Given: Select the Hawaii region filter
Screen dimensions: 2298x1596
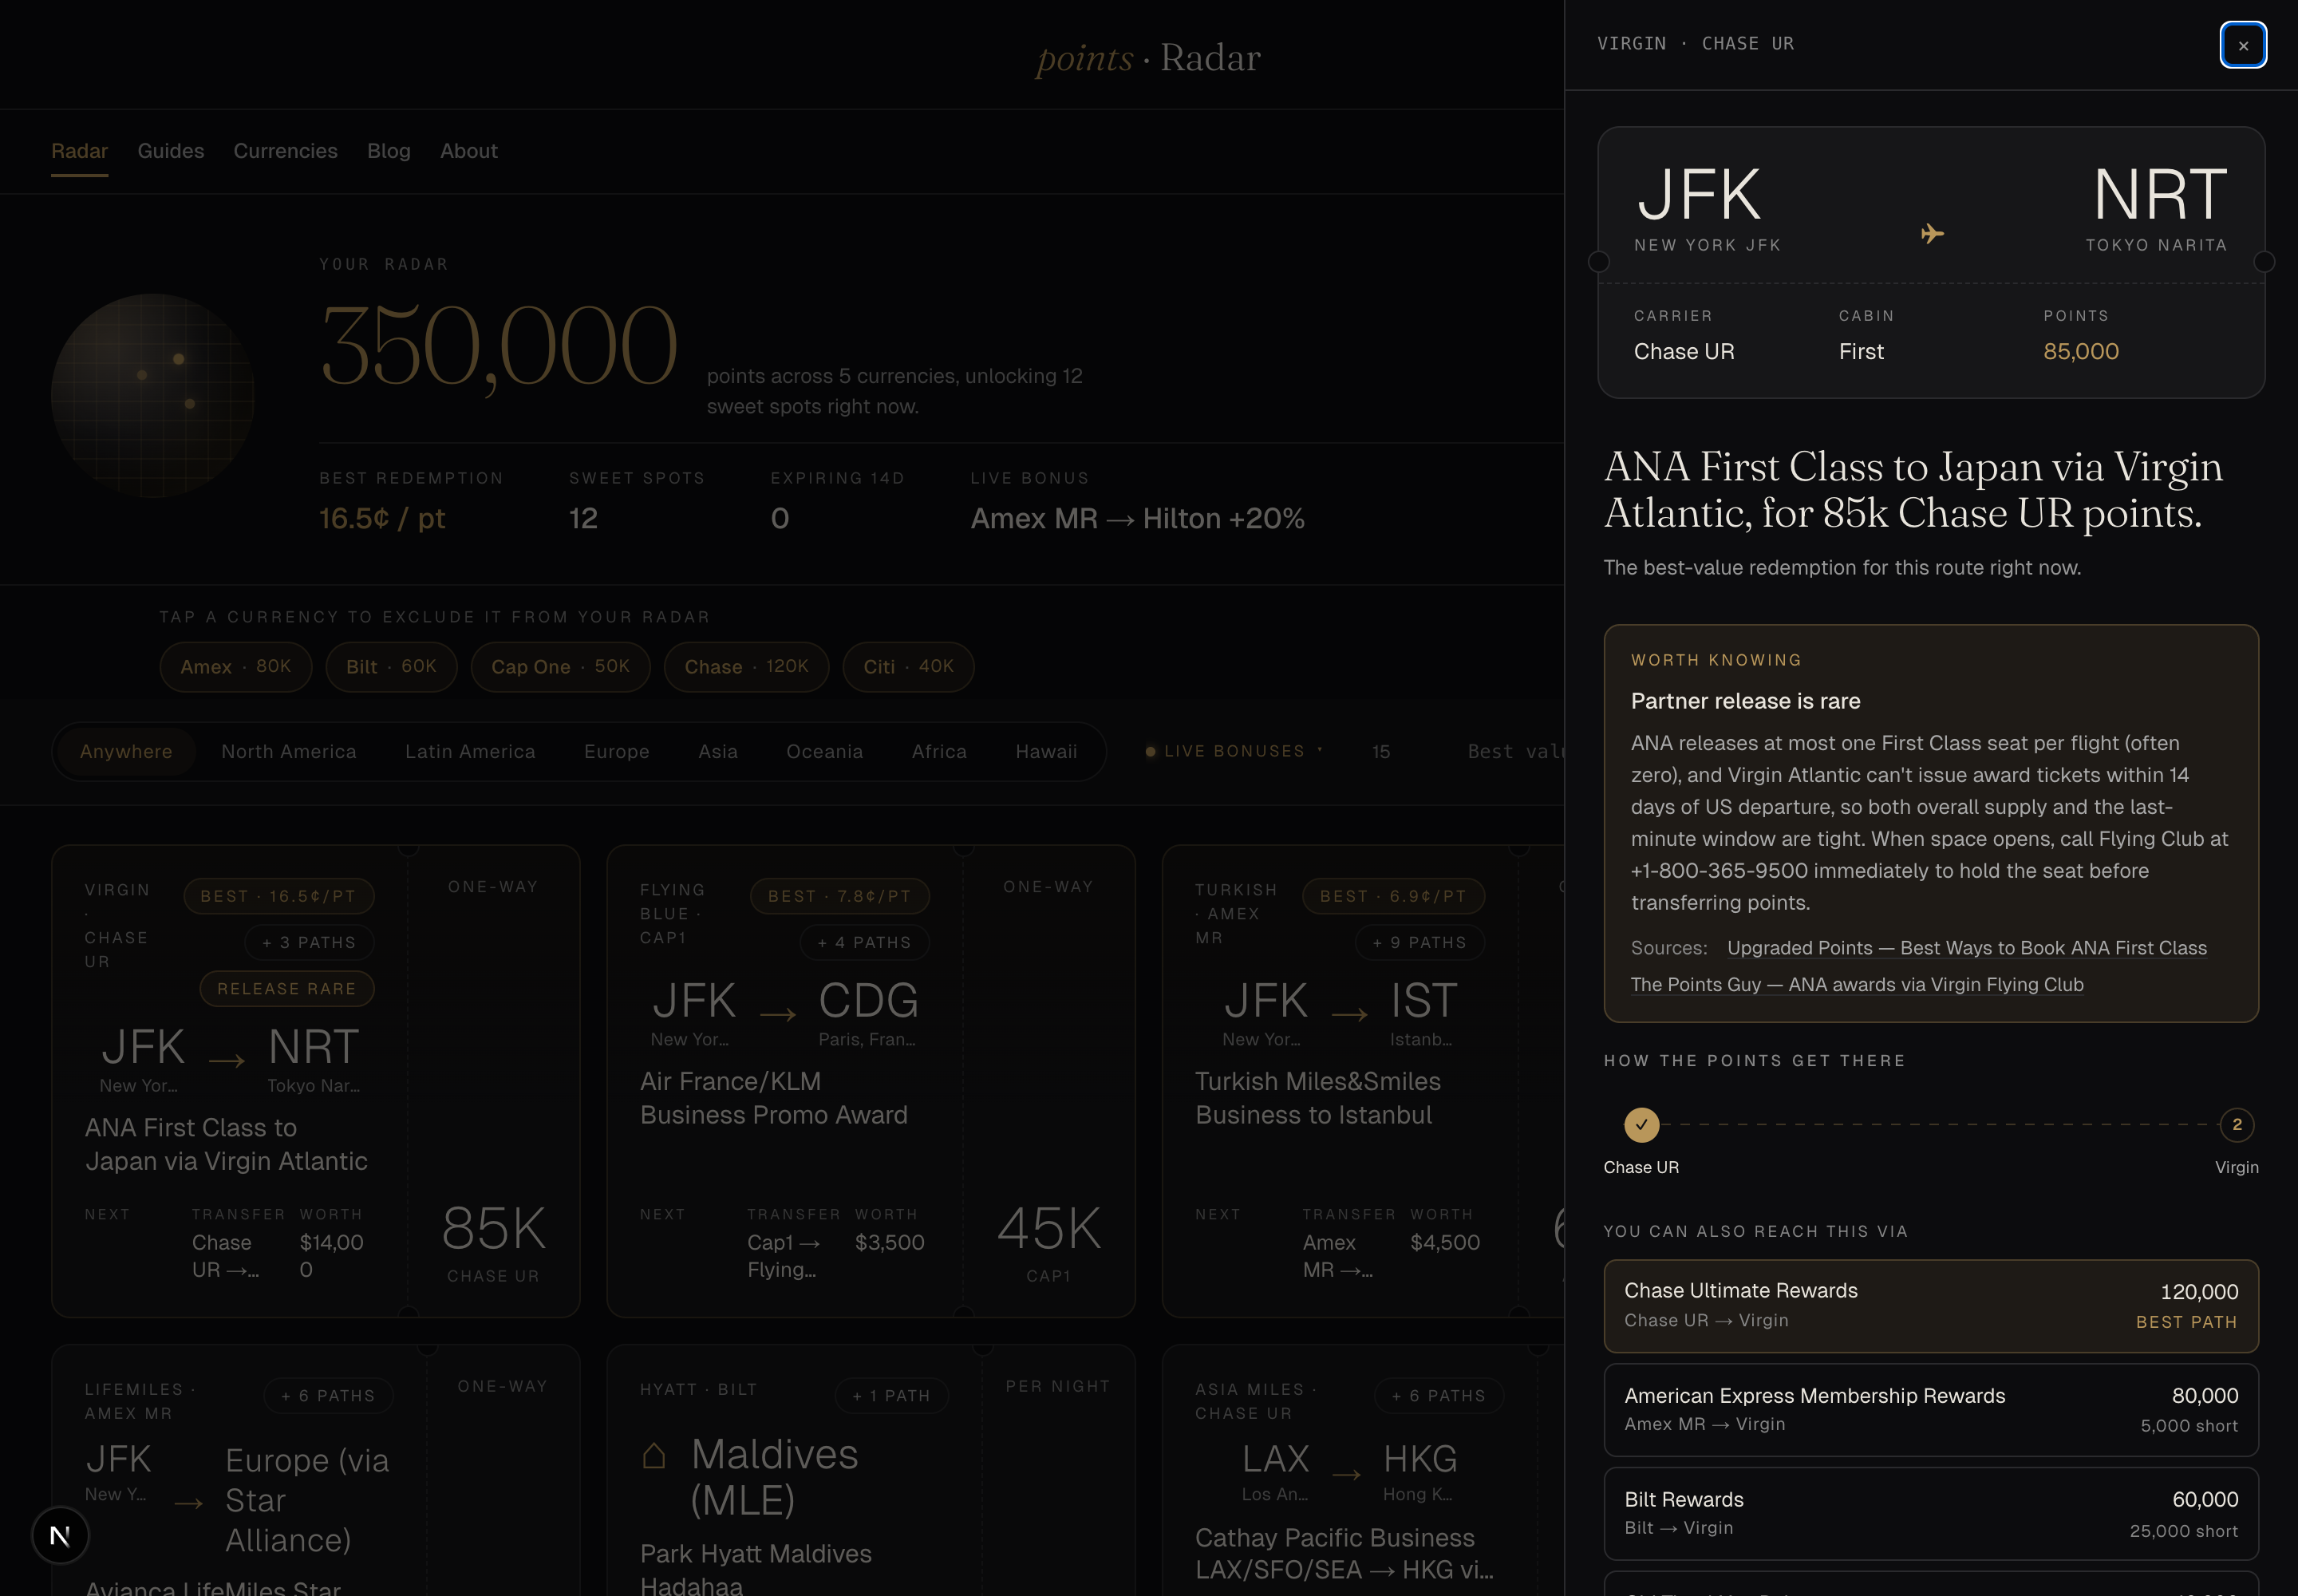Looking at the screenshot, I should tap(1046, 751).
